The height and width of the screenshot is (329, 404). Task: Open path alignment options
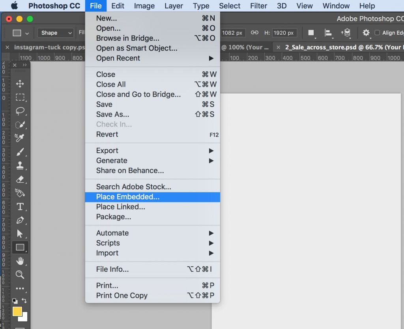coord(328,33)
